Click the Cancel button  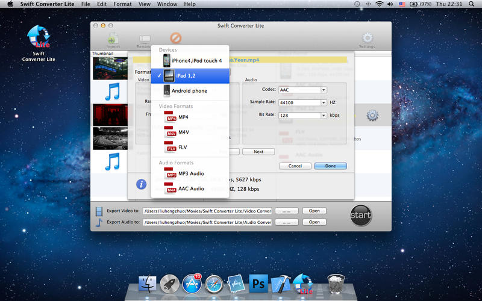pos(295,166)
